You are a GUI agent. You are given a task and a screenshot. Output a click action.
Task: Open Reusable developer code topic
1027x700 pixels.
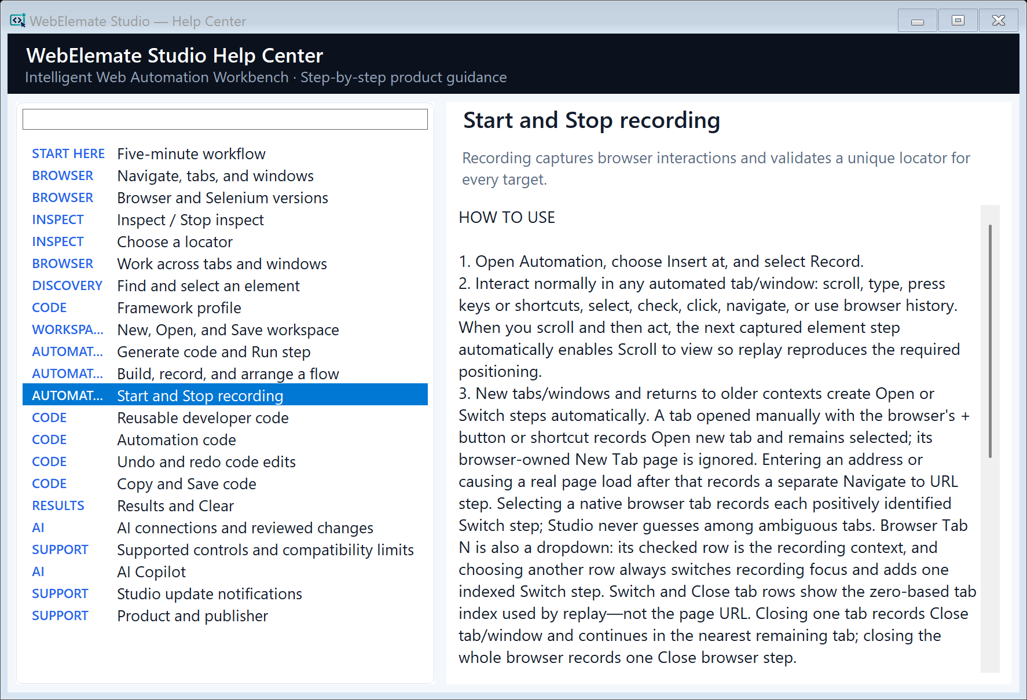coord(225,418)
